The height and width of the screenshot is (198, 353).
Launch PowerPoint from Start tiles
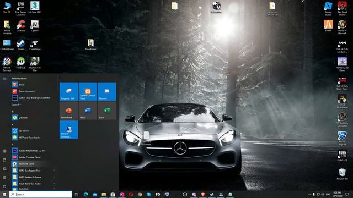point(68,111)
